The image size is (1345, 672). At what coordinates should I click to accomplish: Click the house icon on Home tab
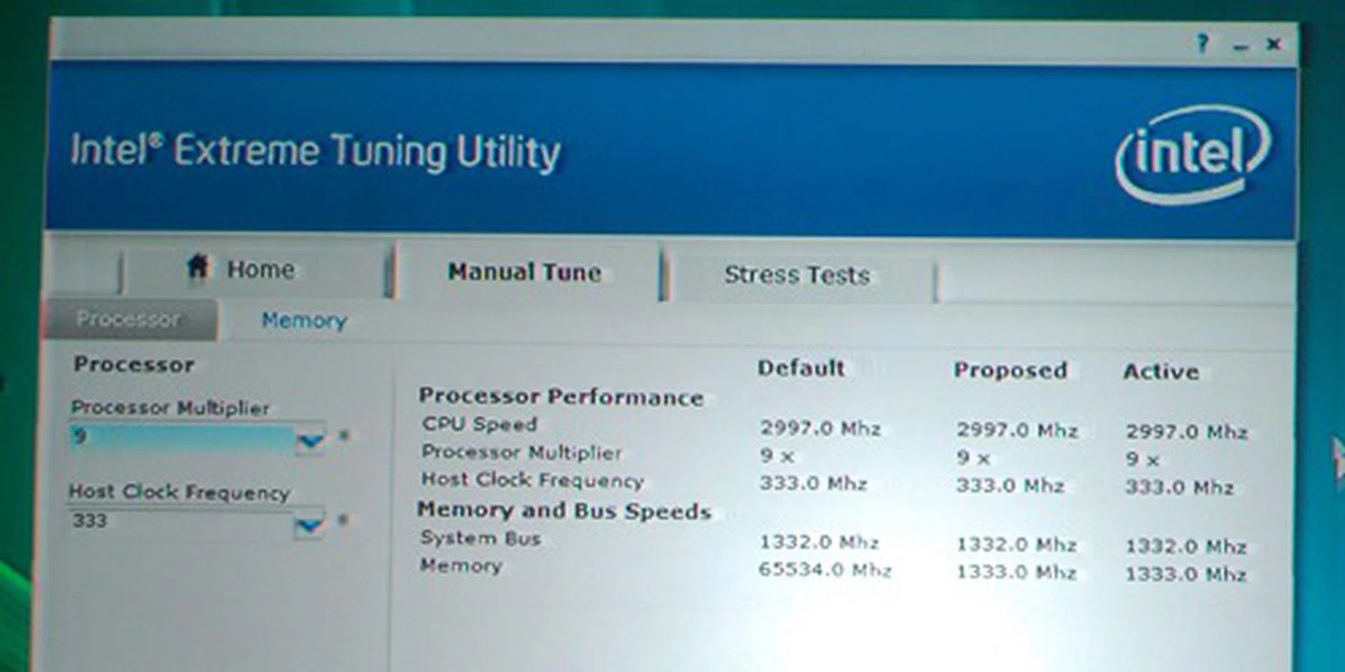198,267
